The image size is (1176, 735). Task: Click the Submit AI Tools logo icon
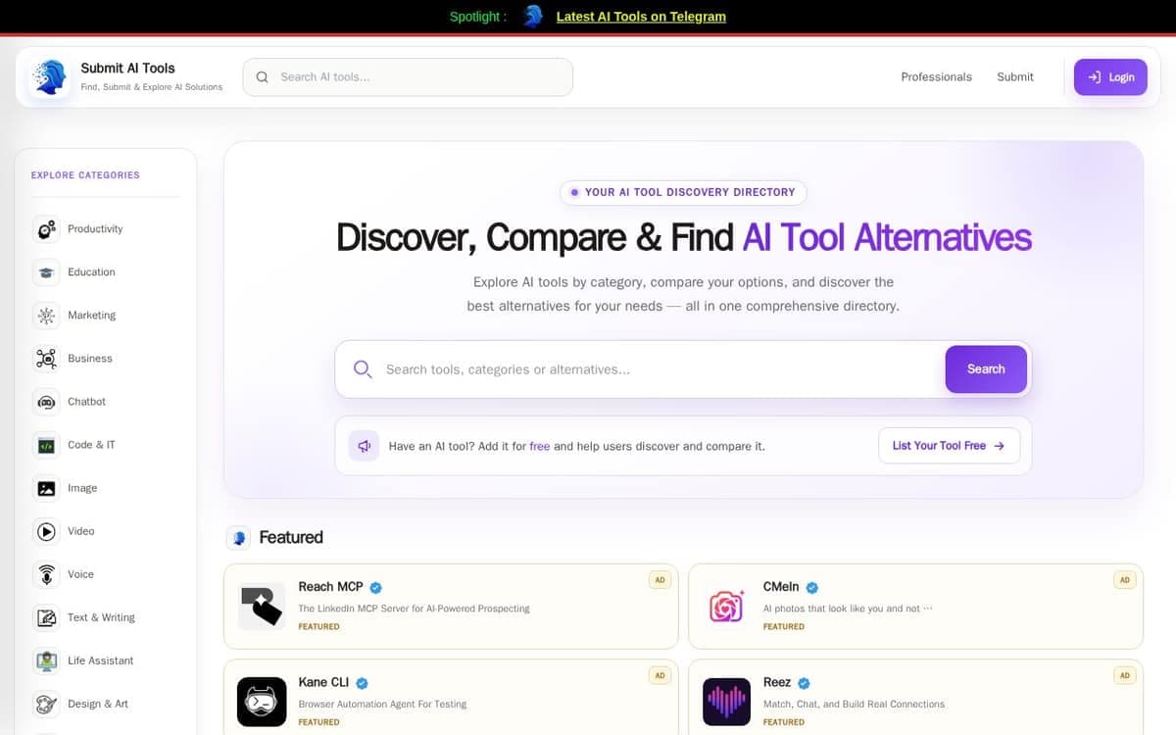coord(48,77)
